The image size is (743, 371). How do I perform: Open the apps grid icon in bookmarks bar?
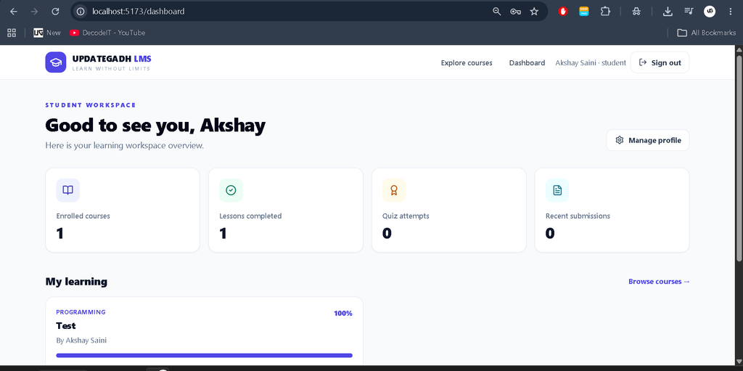(12, 33)
